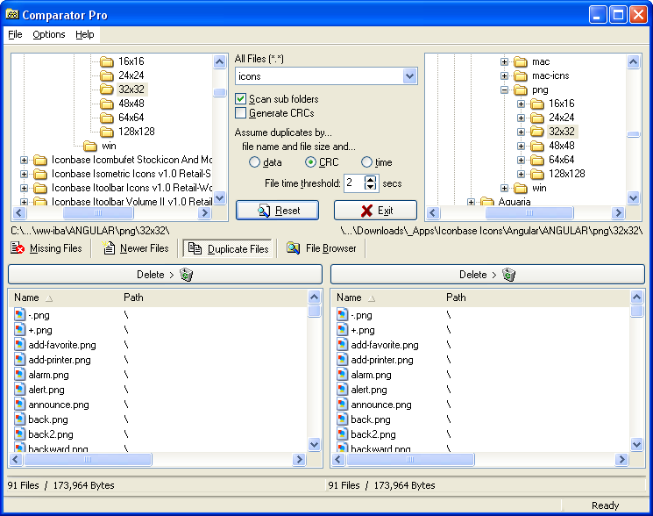
Task: Click the mac-icns folder icon in right tree
Action: click(521, 75)
